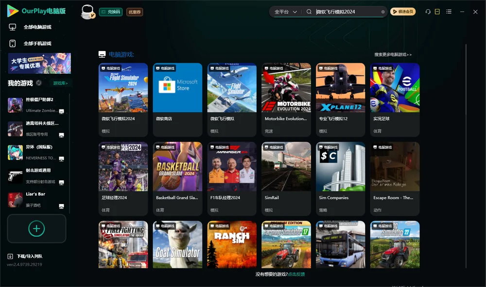
Task: Expand the 全平台 platform dropdown
Action: [285, 12]
